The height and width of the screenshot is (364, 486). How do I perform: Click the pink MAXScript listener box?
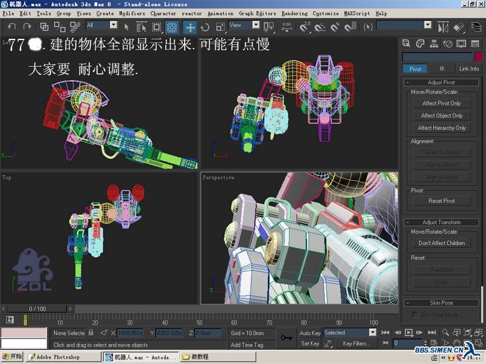click(24, 332)
